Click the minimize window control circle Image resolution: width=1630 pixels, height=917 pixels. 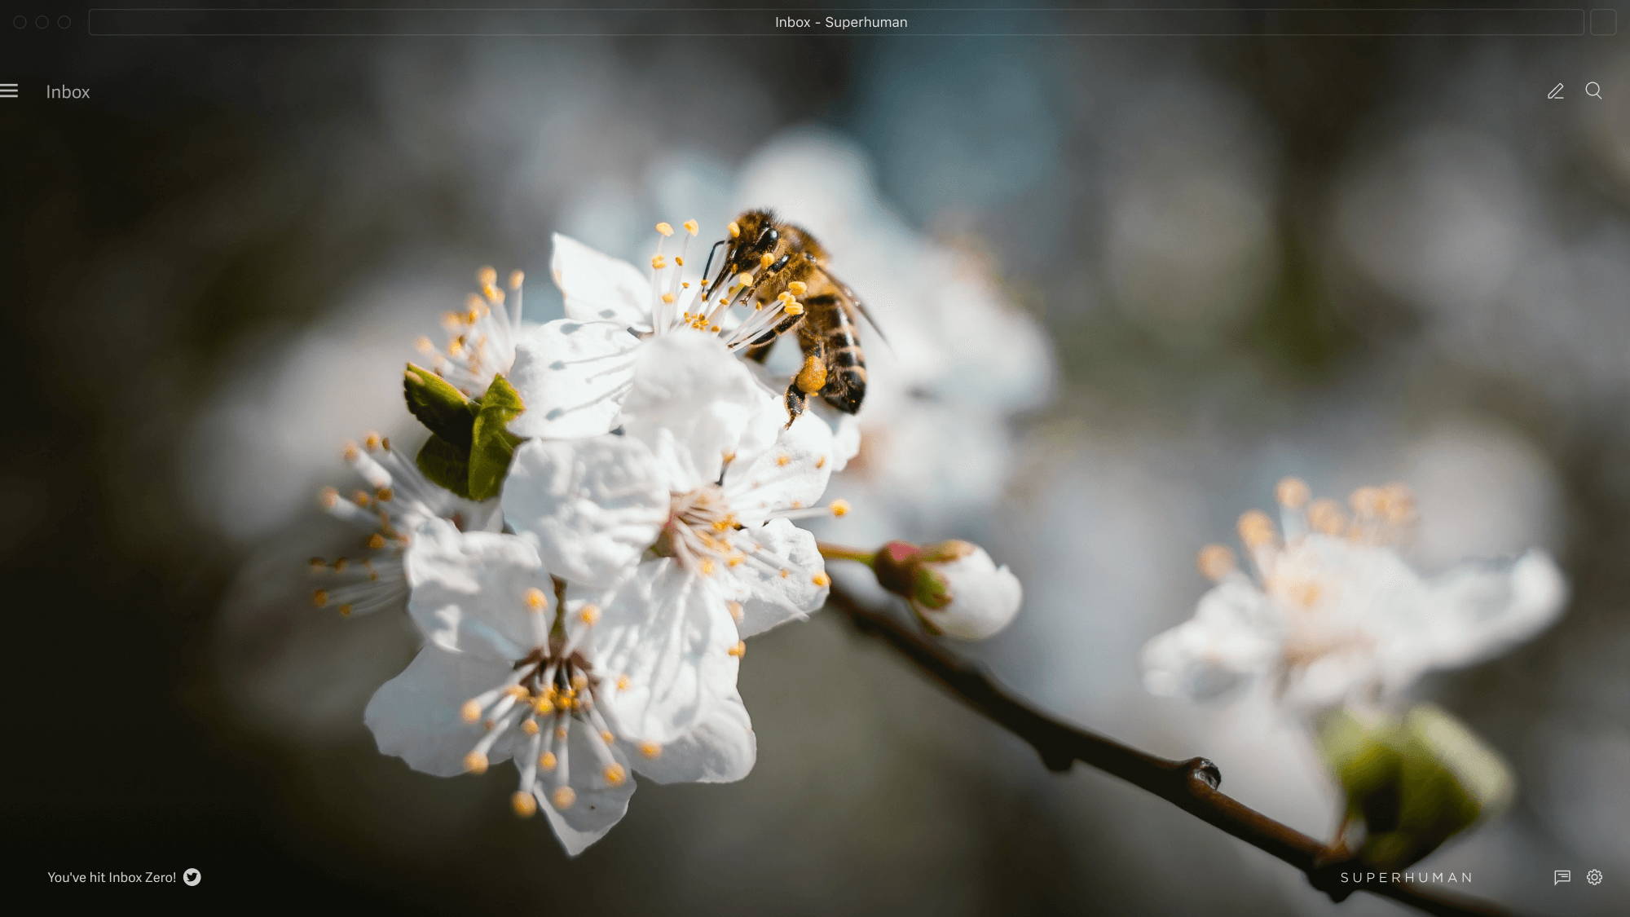[x=40, y=22]
